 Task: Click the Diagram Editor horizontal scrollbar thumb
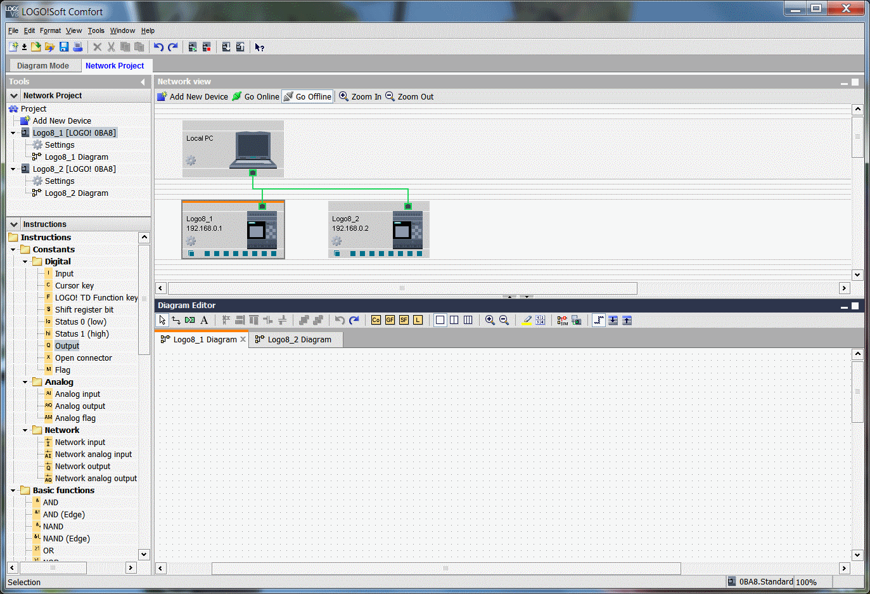pos(446,569)
